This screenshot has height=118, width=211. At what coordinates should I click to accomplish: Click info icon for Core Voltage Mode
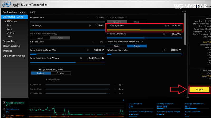point(126,17)
